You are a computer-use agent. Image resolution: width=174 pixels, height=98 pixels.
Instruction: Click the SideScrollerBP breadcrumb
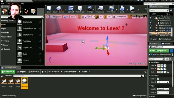click(x=70, y=72)
